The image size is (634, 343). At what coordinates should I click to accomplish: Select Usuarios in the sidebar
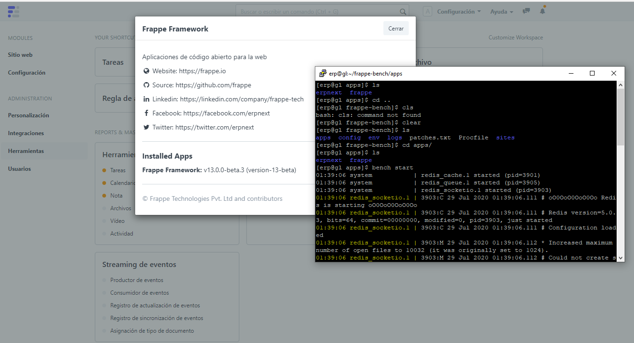click(x=19, y=169)
